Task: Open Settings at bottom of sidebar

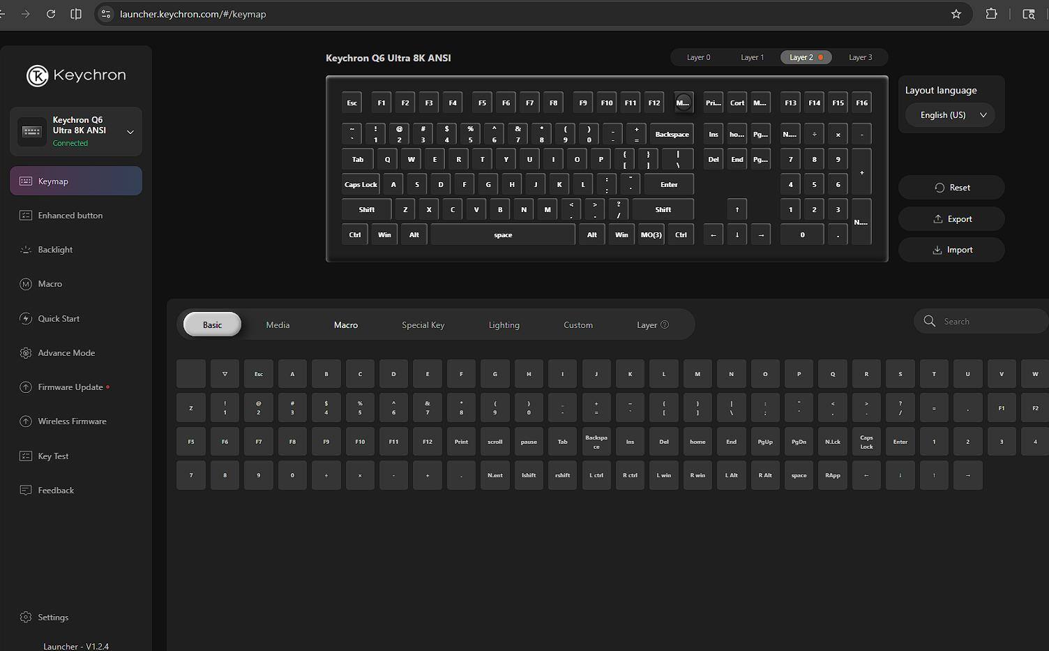Action: click(53, 618)
